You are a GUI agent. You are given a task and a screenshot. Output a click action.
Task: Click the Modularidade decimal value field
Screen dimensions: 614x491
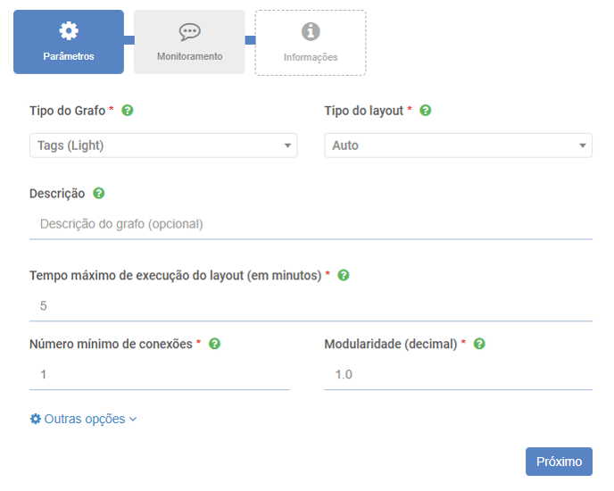click(458, 375)
